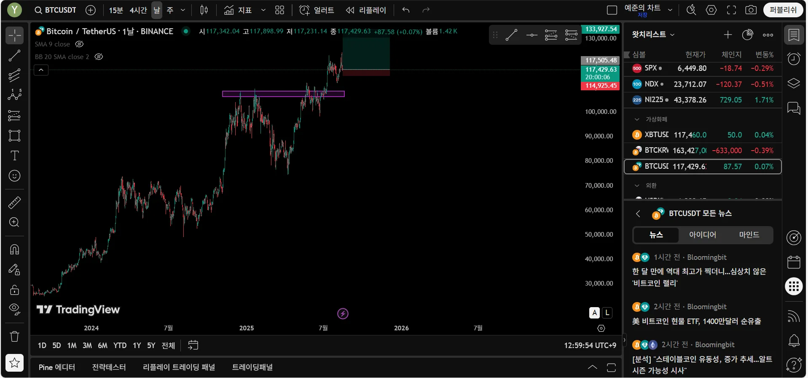This screenshot has height=378, width=808.
Task: Toggle stay in drawing mode
Action: click(x=15, y=270)
